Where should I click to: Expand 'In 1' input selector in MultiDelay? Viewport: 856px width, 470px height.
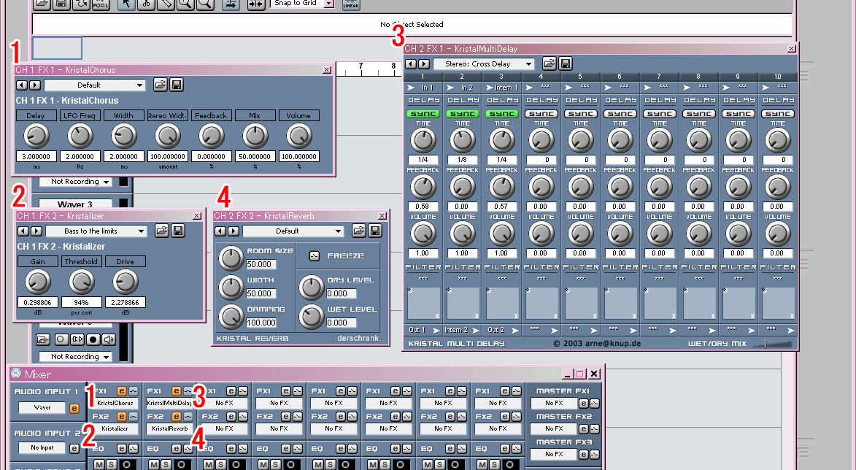[423, 88]
